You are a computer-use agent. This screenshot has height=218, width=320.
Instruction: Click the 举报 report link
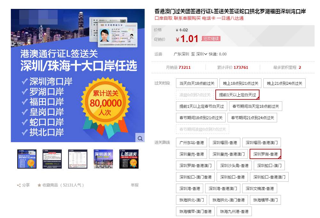click(x=135, y=185)
